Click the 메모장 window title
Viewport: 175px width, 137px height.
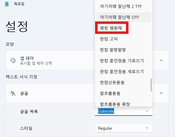19,4
